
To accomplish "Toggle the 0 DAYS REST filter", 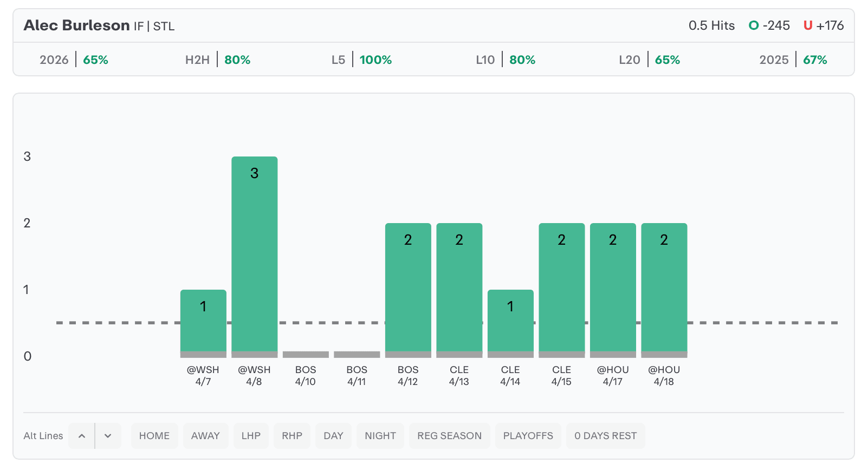I will point(605,436).
